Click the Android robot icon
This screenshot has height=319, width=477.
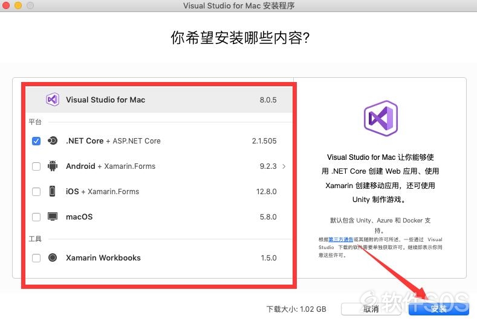[53, 166]
